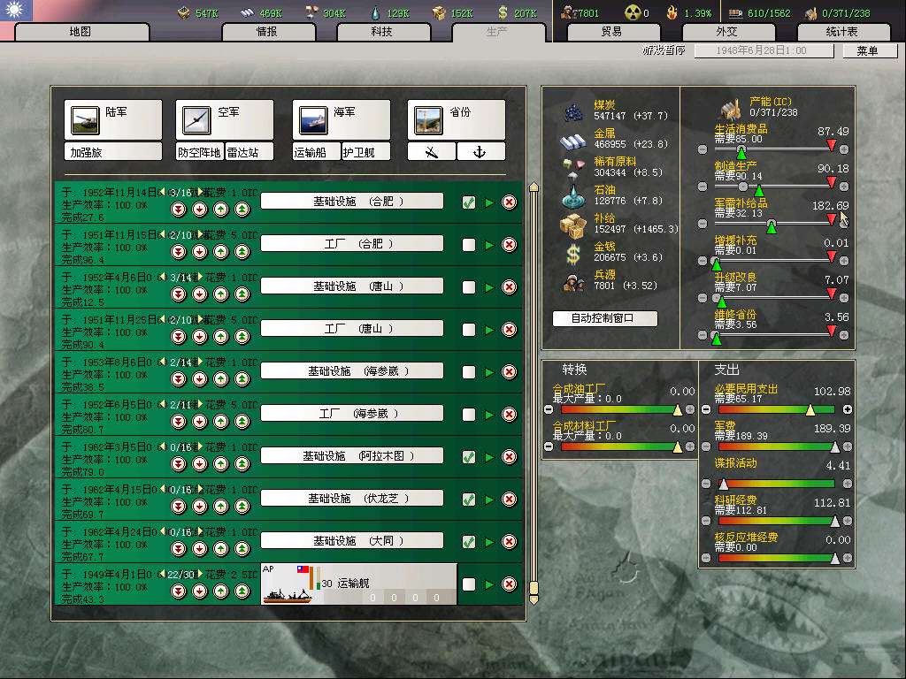Increase 生活消费品 with the plus button

click(844, 149)
